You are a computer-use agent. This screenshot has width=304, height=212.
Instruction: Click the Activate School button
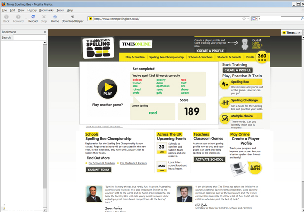pos(209,159)
